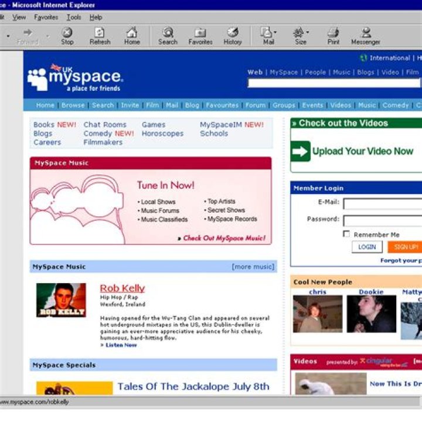Image resolution: width=422 pixels, height=422 pixels.
Task: Open the Forward history dropdown arrow
Action: pyautogui.click(x=47, y=36)
